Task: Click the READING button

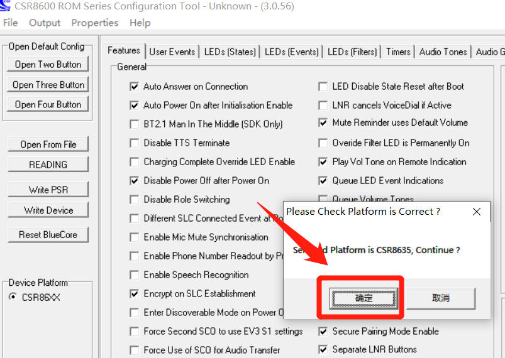Action: [x=48, y=165]
